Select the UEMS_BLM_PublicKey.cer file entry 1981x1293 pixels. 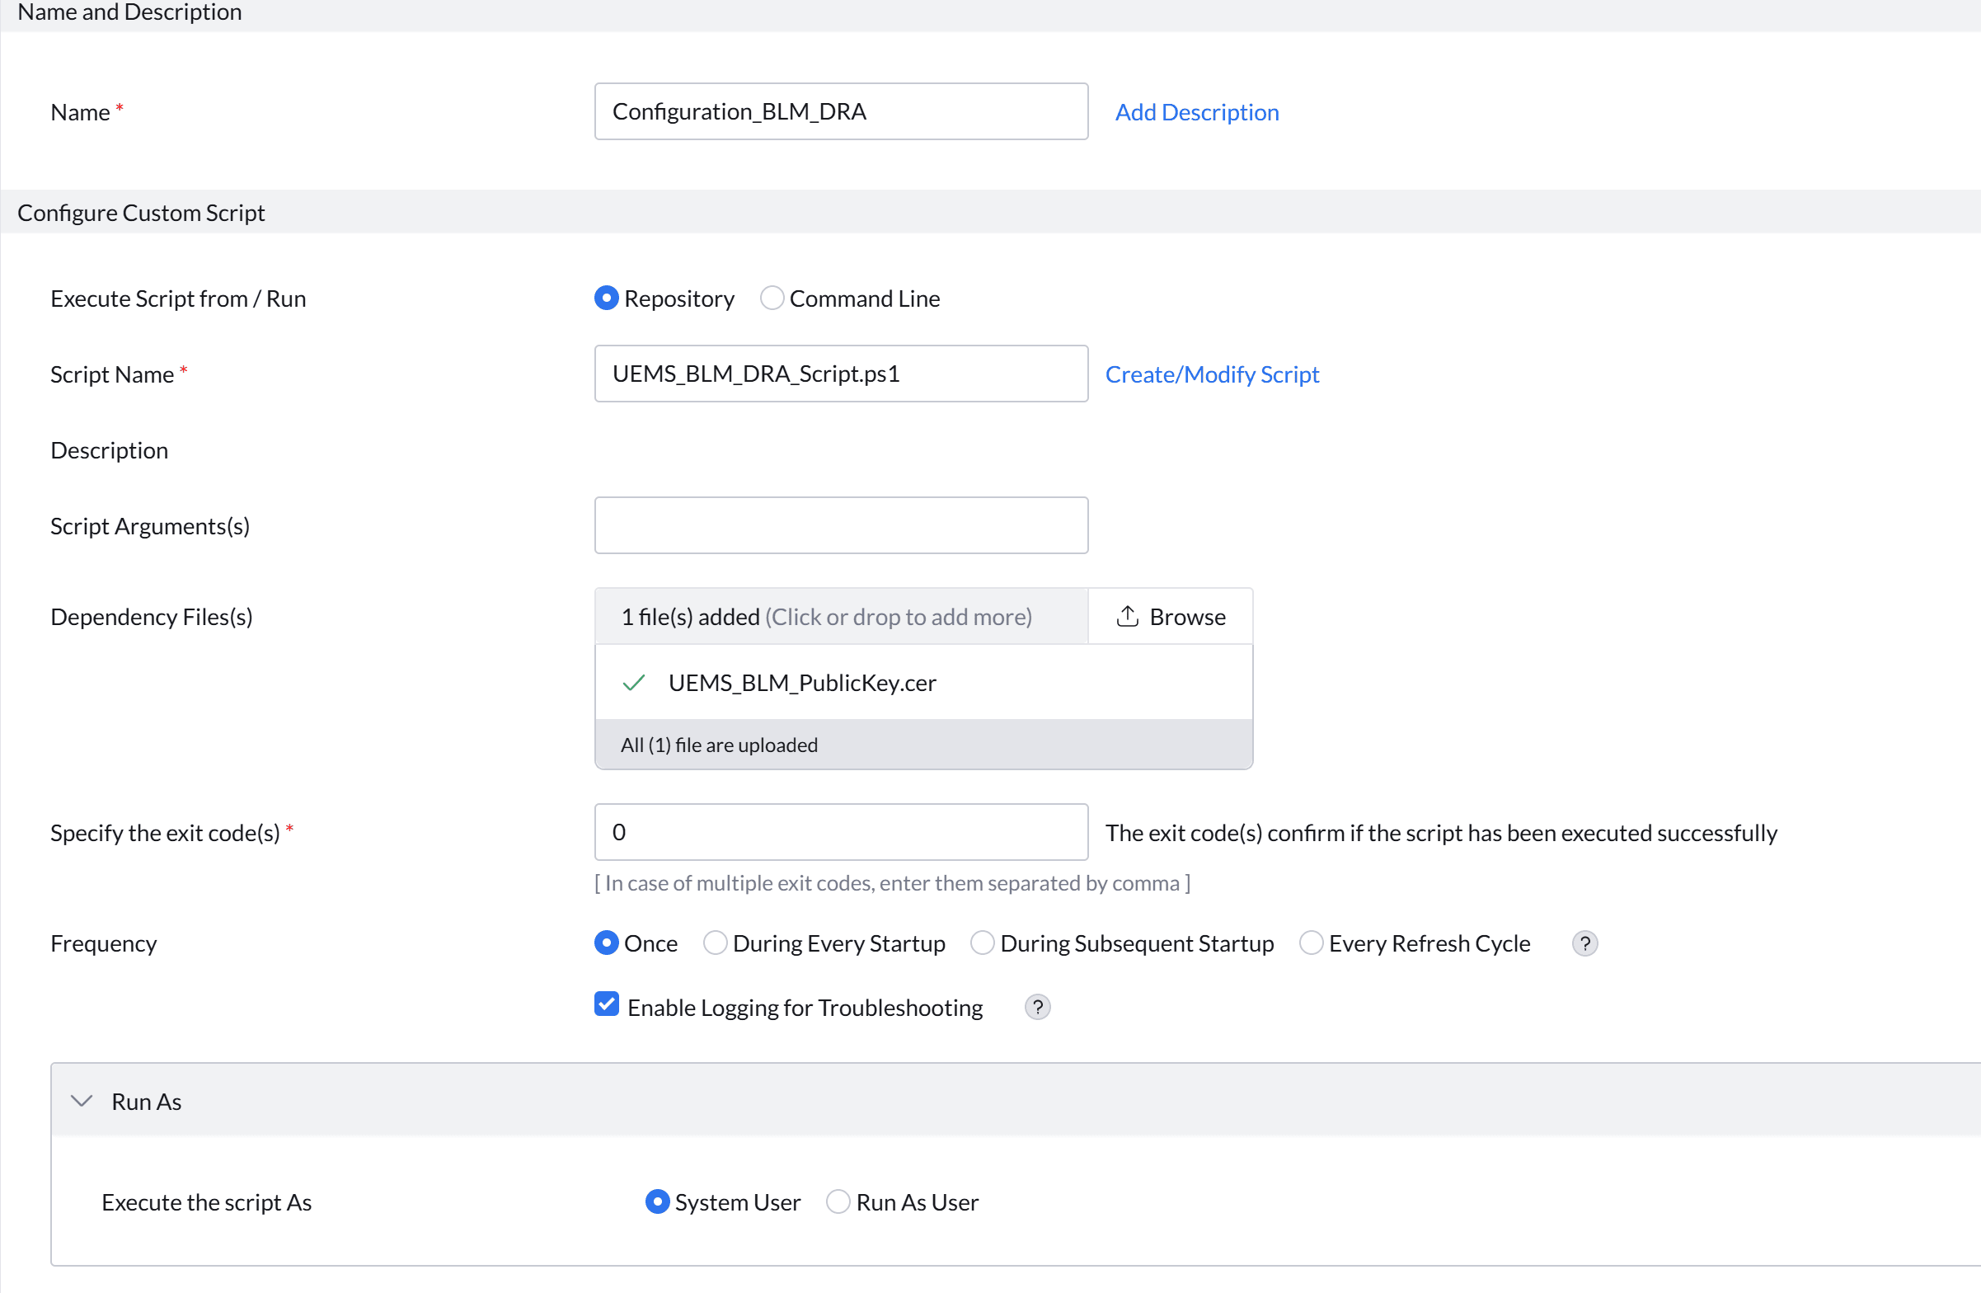point(801,682)
